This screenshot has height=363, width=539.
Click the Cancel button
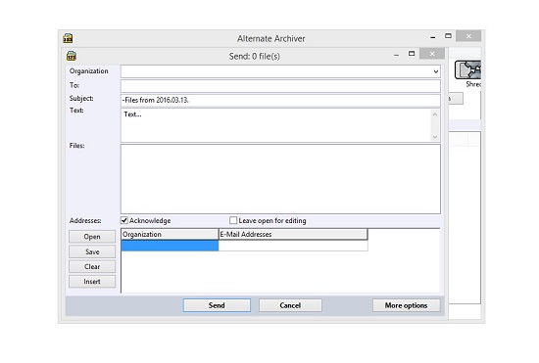(x=290, y=305)
